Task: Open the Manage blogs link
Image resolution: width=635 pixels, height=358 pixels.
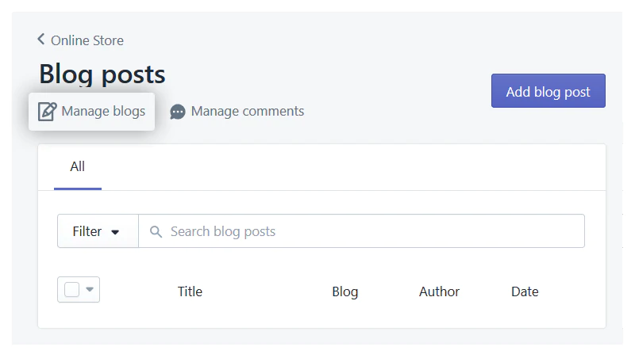Action: pyautogui.click(x=102, y=111)
